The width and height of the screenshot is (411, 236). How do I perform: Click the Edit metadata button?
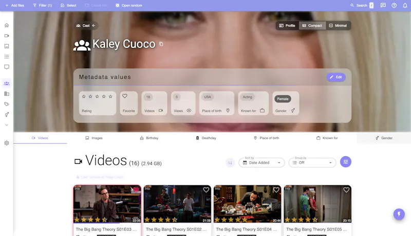336,77
